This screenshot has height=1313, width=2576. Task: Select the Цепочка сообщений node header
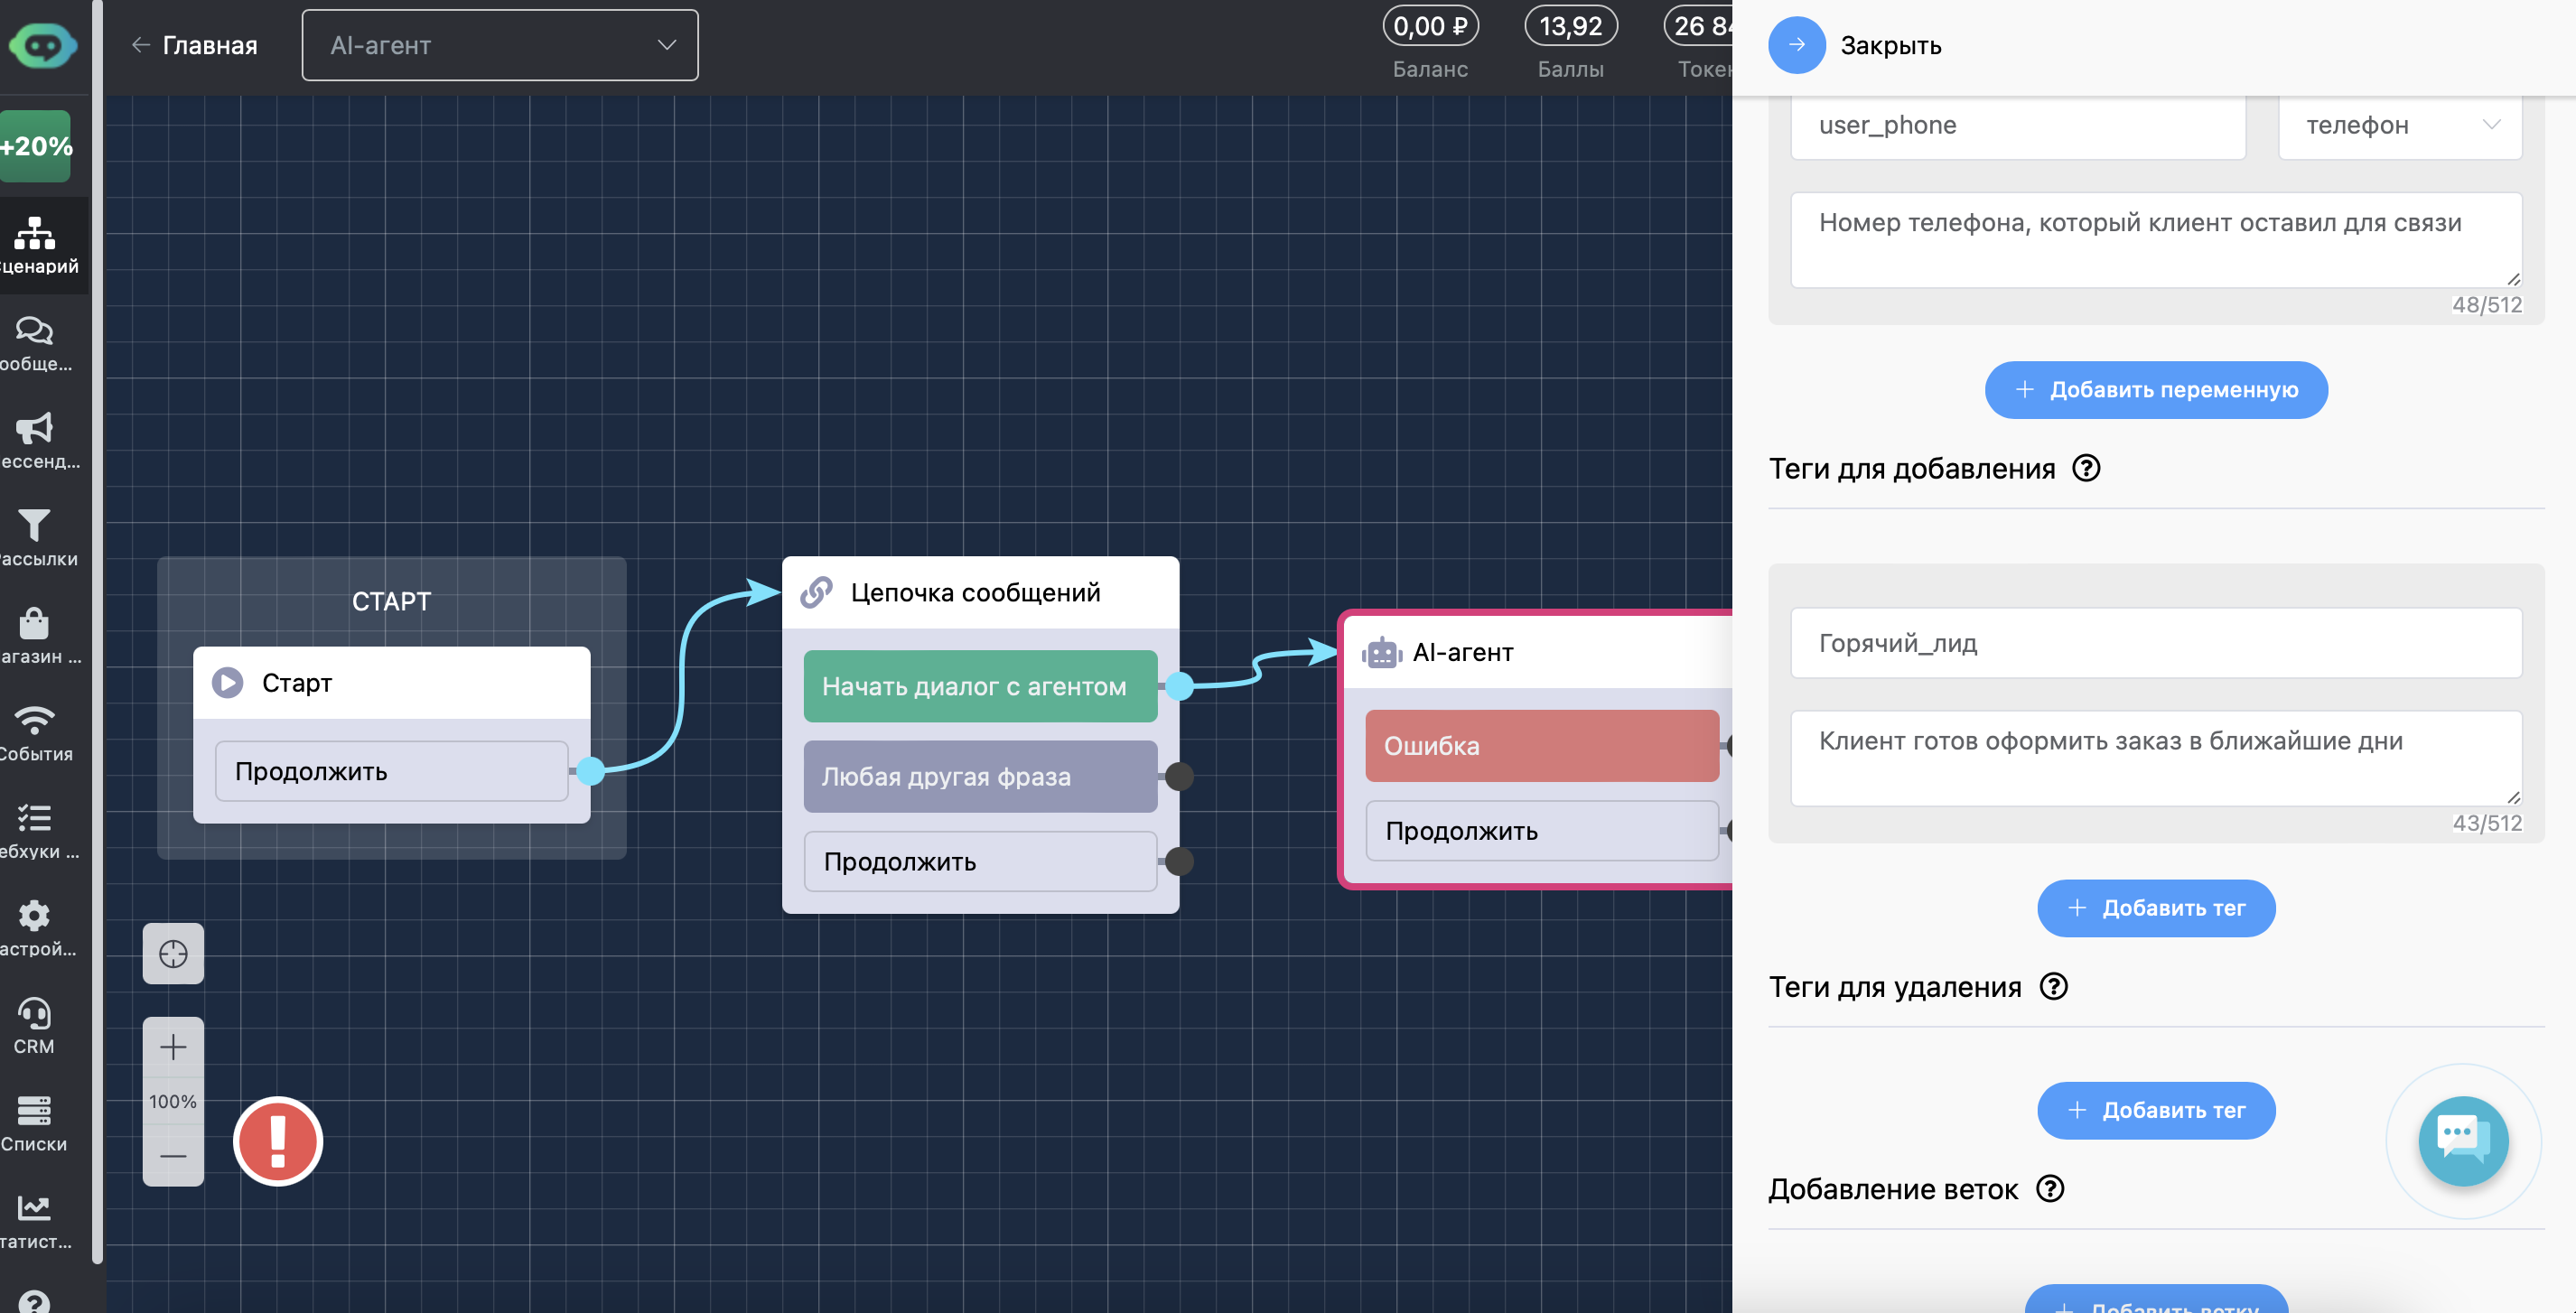[x=980, y=592]
